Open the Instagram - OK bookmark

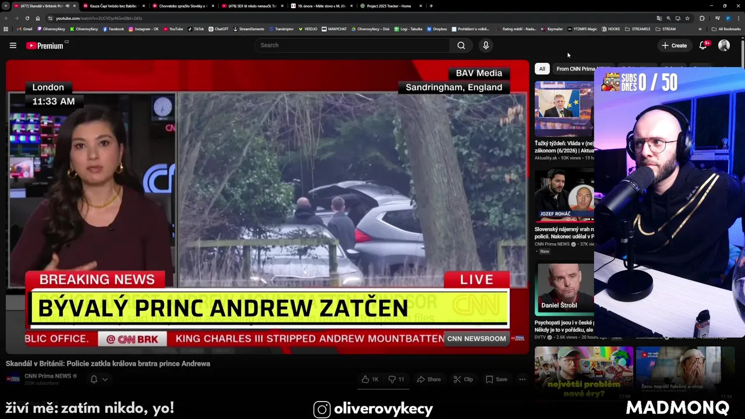(x=143, y=29)
